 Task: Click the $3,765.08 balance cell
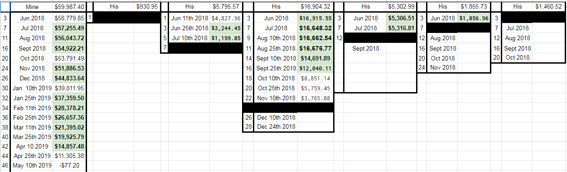point(315,98)
